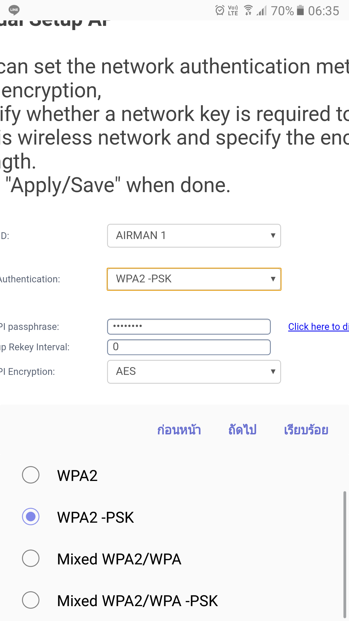The image size is (349, 621).
Task: Expand the AES encryption dropdown
Action: (194, 372)
